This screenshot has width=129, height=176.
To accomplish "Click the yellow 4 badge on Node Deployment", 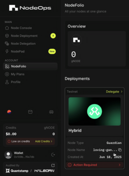I will coord(53,36).
